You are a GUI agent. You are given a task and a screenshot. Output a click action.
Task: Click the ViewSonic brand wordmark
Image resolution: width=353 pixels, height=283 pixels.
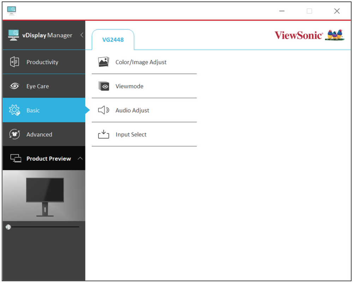click(299, 35)
